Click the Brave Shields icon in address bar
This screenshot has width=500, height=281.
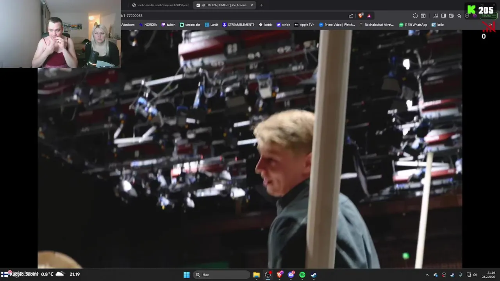tap(361, 16)
